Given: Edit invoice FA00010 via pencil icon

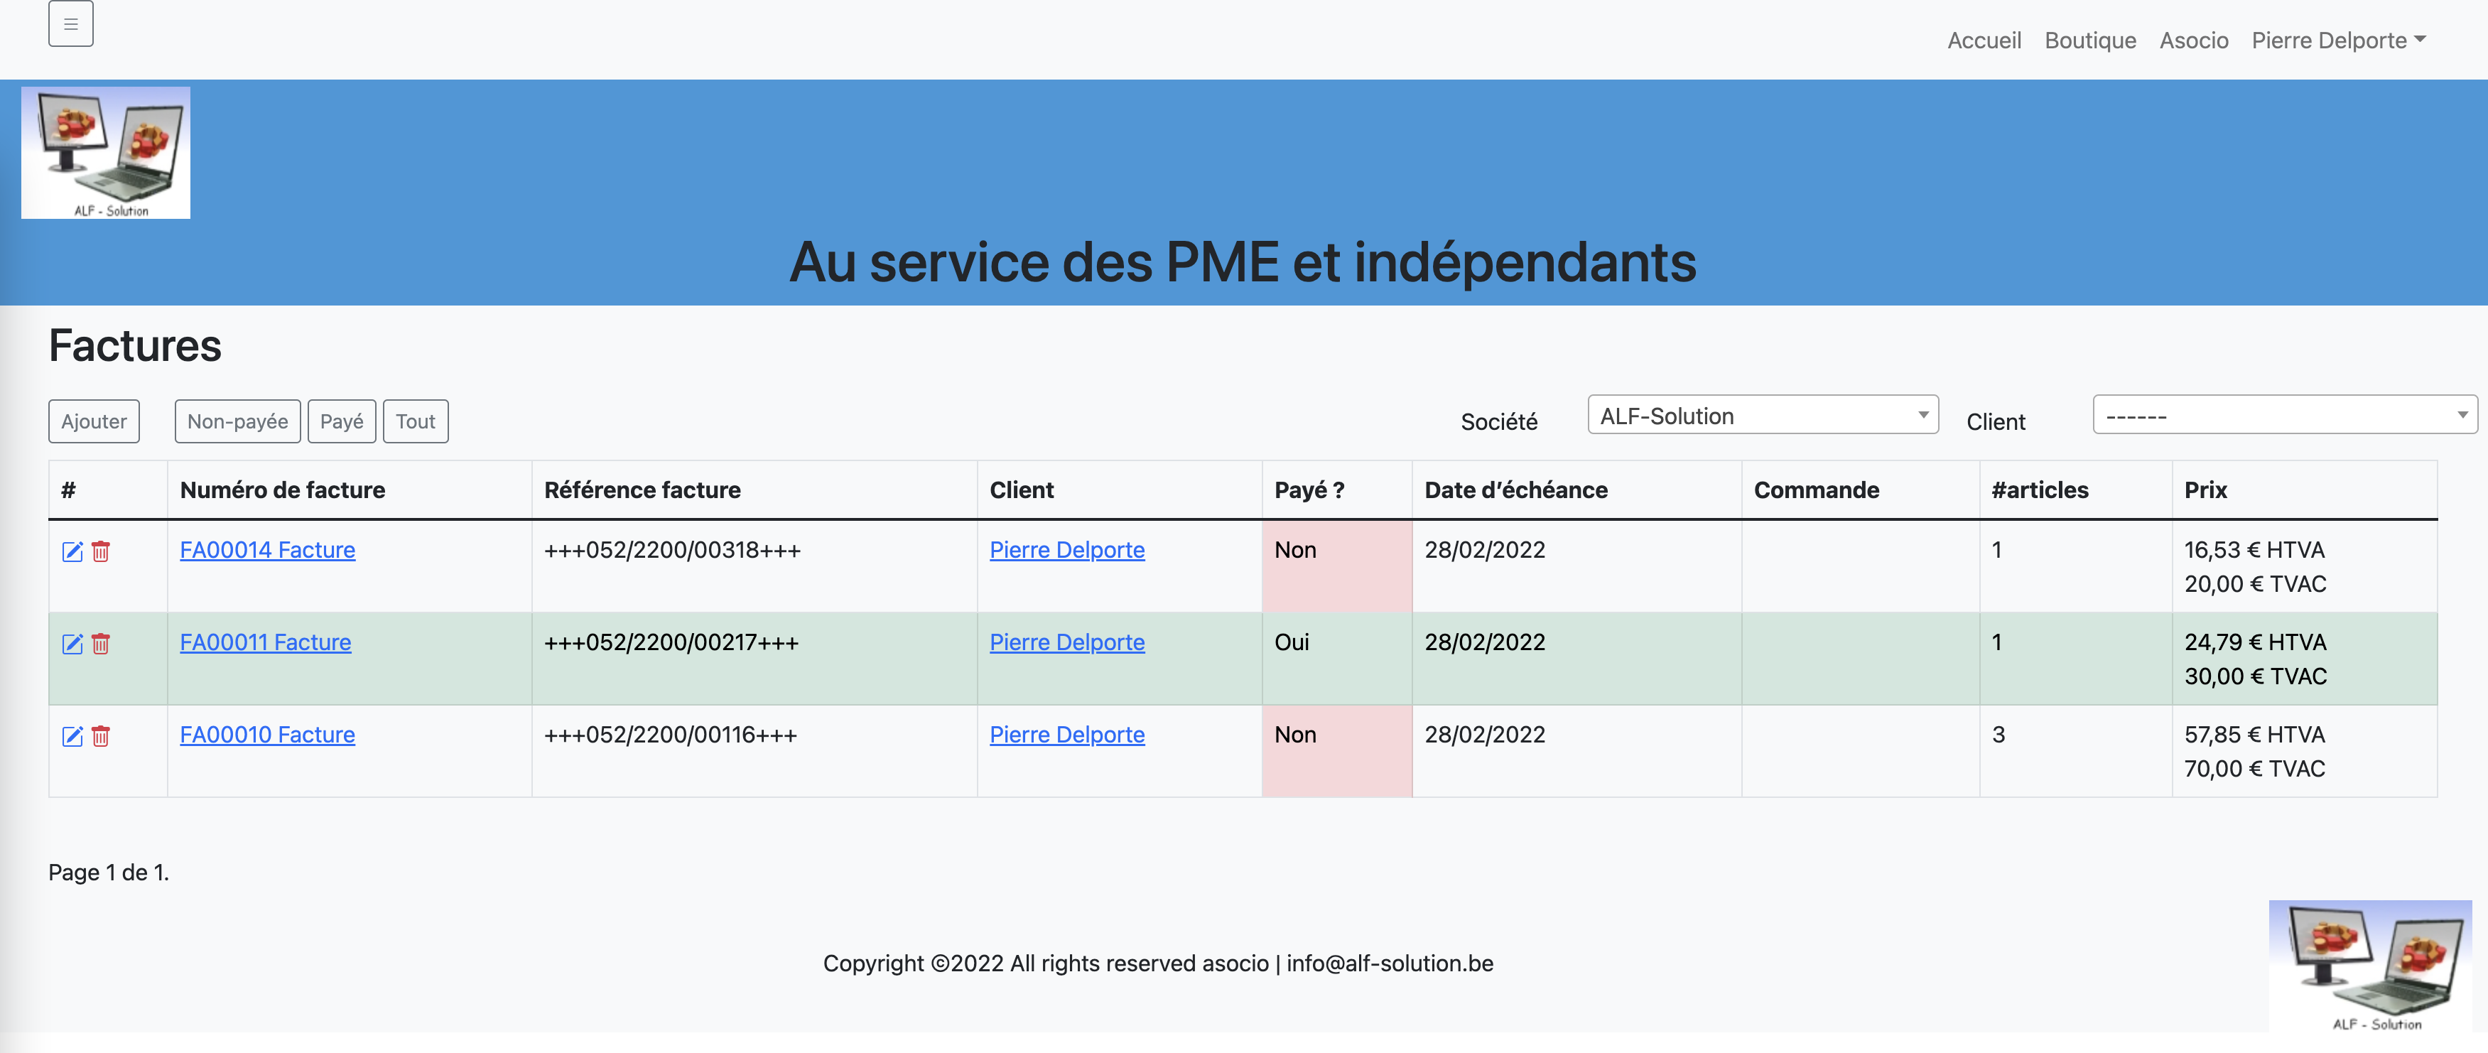Looking at the screenshot, I should pyautogui.click(x=72, y=737).
